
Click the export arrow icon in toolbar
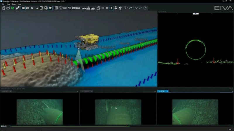click(x=42, y=8)
